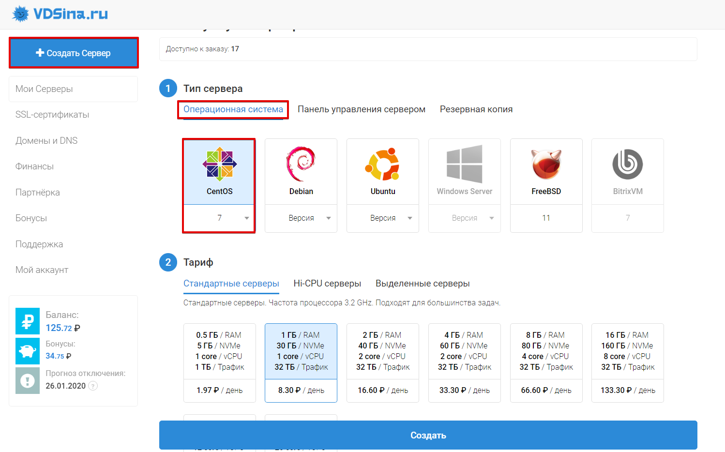Screen dimensions: 725x452
Task: Select the CentOS logo icon
Action: pos(220,164)
